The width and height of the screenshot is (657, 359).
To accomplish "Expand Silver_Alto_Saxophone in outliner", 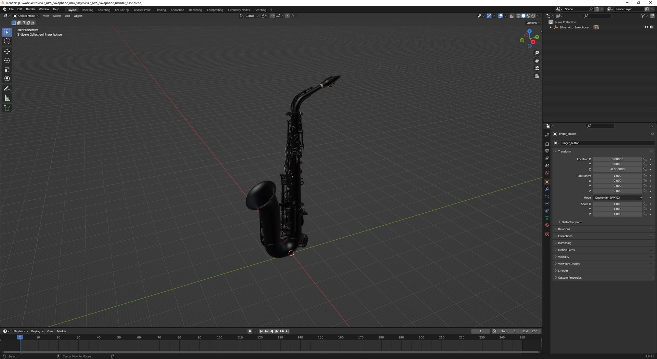I will (551, 27).
